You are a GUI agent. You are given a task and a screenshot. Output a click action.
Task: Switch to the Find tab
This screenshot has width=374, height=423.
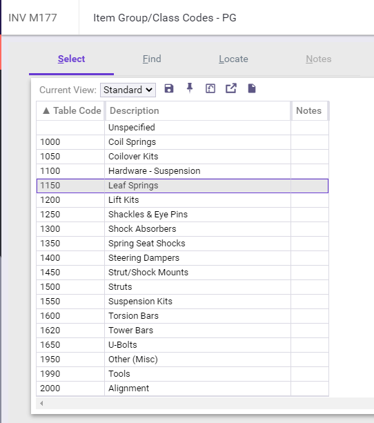pyautogui.click(x=152, y=59)
